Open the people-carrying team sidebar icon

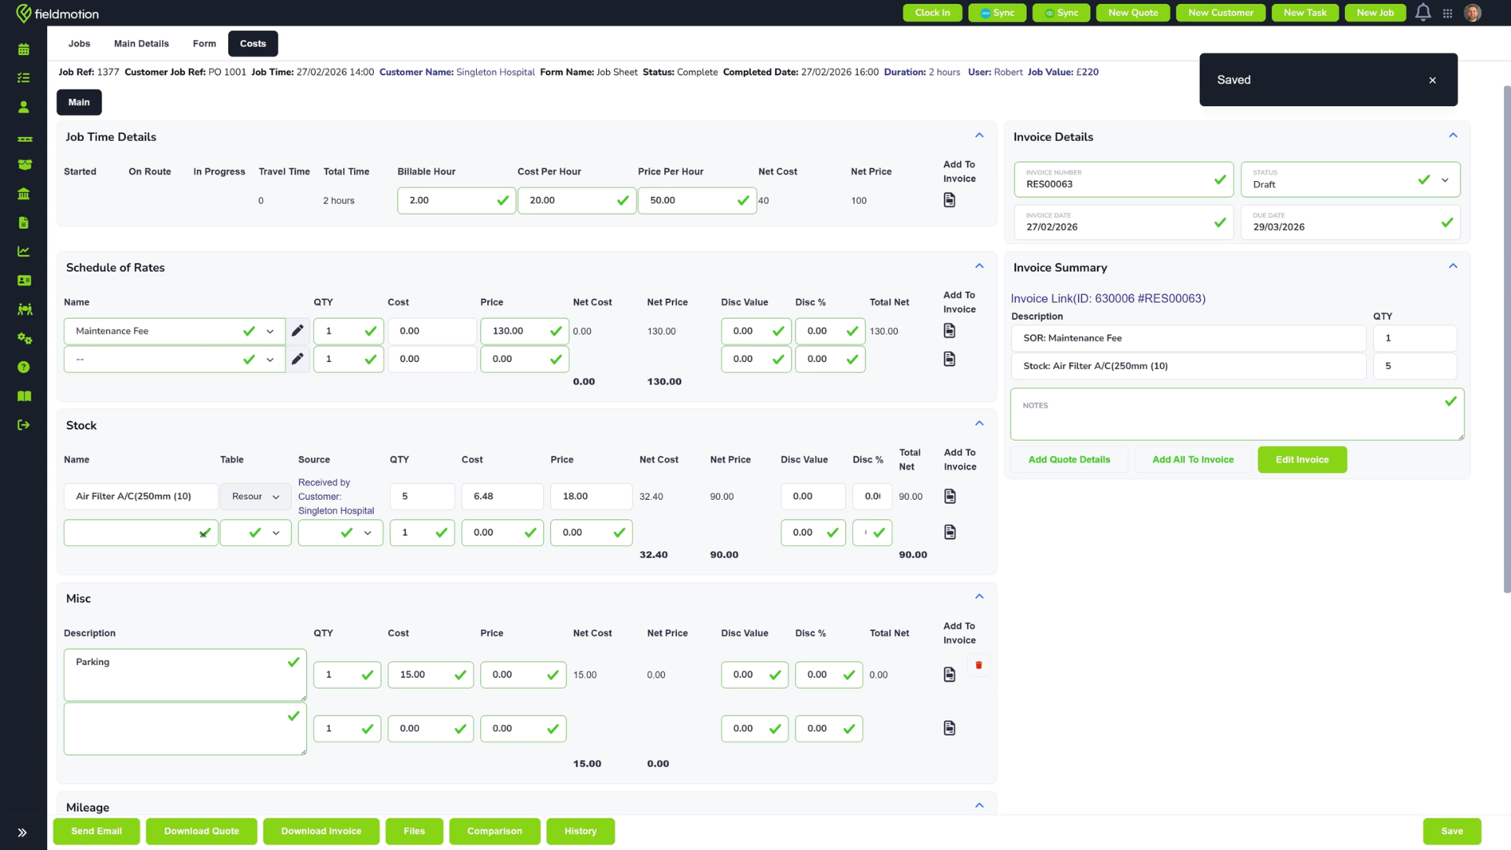tap(24, 309)
